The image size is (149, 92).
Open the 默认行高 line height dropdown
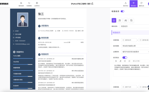[x=136, y=61]
